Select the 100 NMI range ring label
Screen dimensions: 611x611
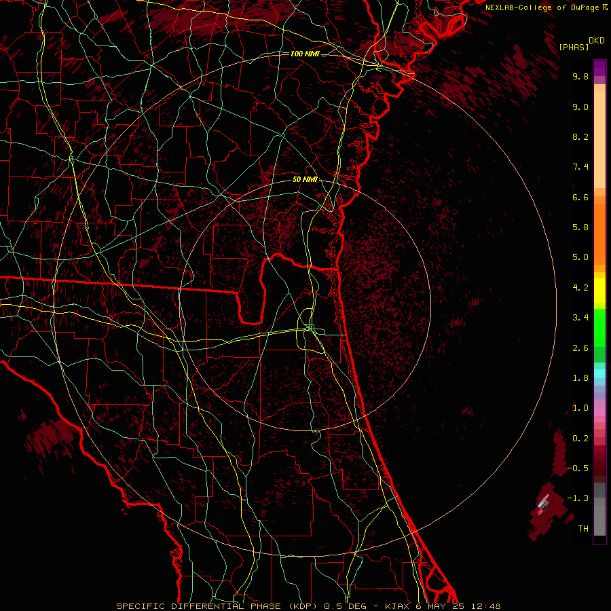coord(305,54)
